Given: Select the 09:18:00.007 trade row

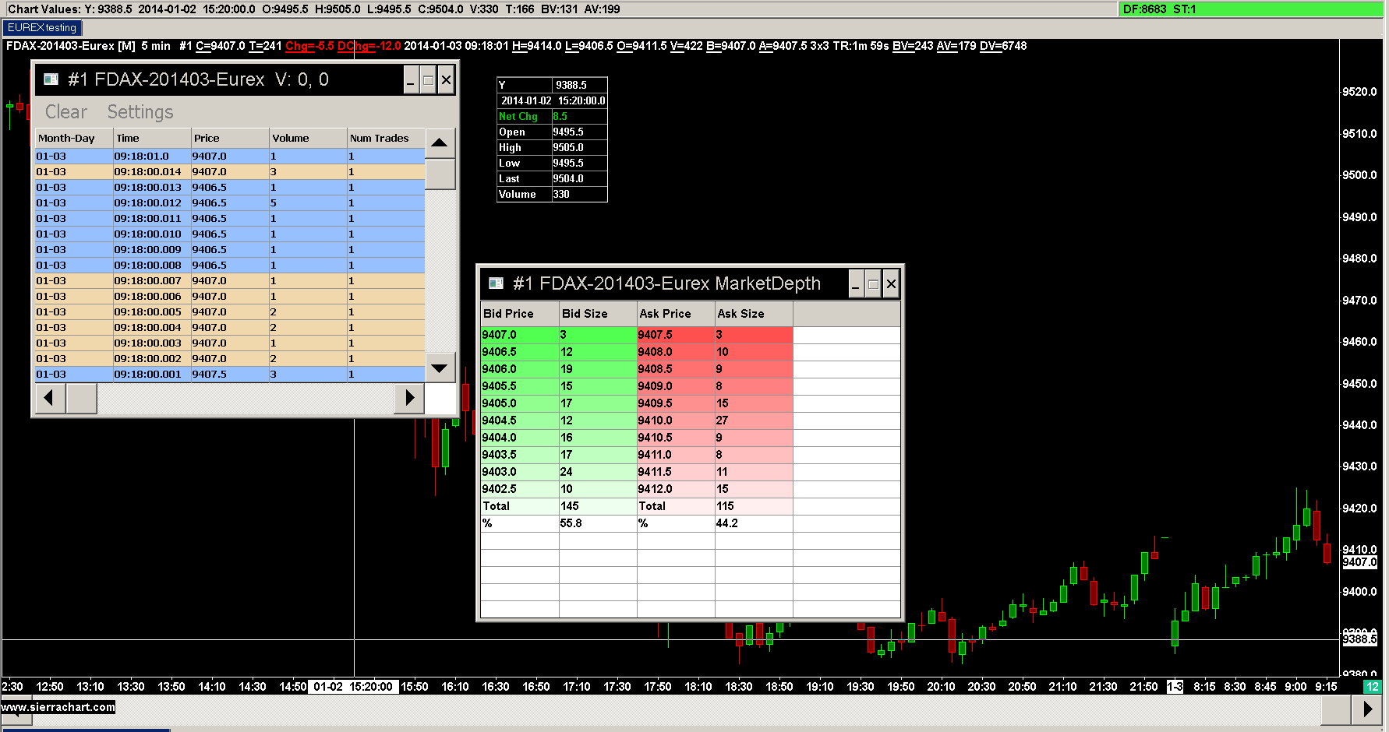Looking at the screenshot, I should 230,281.
